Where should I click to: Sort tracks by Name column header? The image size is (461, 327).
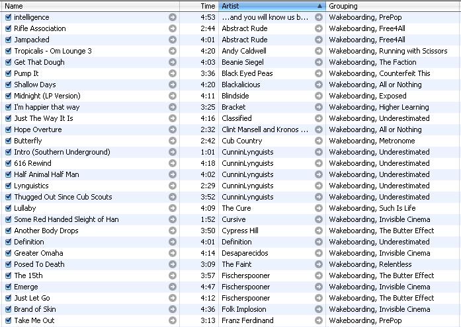tap(86, 6)
